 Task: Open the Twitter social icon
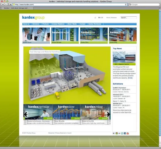pos(122,133)
